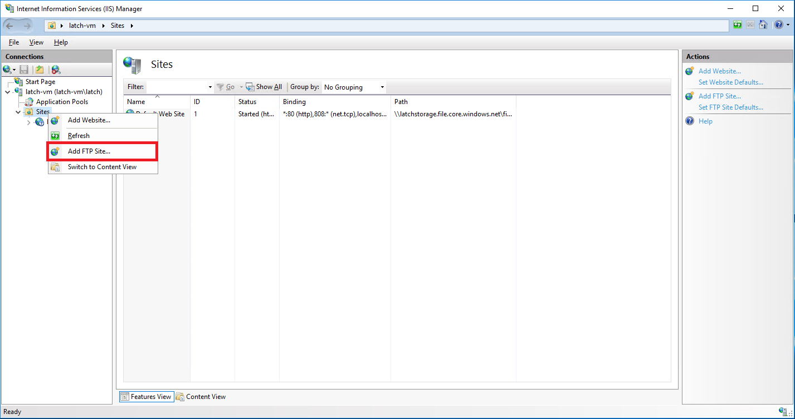This screenshot has width=795, height=419.
Task: Open the Help menu
Action: (61, 42)
